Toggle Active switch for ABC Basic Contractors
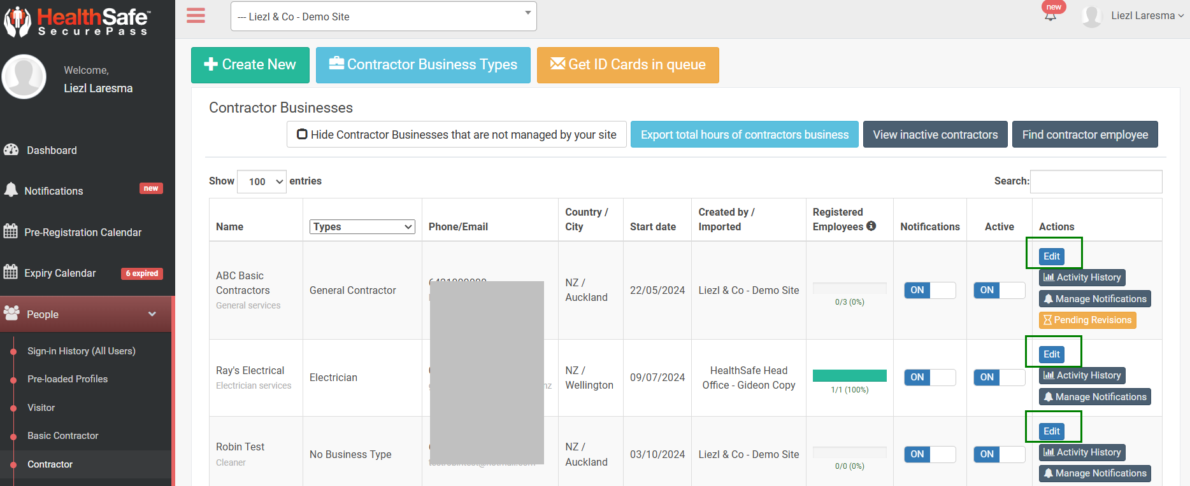 pyautogui.click(x=1000, y=290)
